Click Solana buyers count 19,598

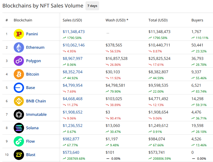197,126
